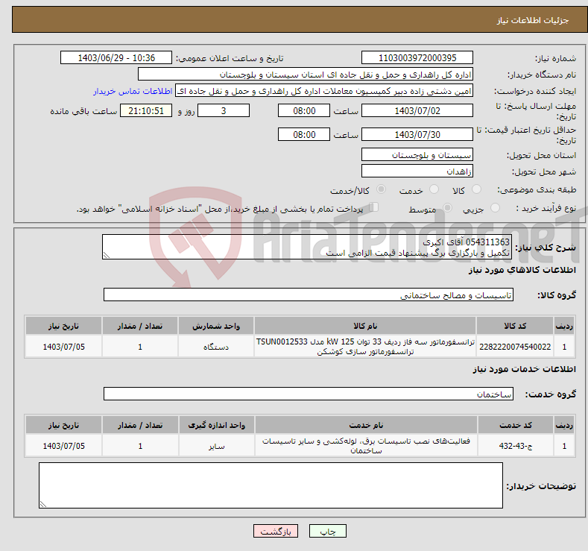Click goods code 2282220074540022 cell
Screen dimensions: 588x551
tap(515, 347)
